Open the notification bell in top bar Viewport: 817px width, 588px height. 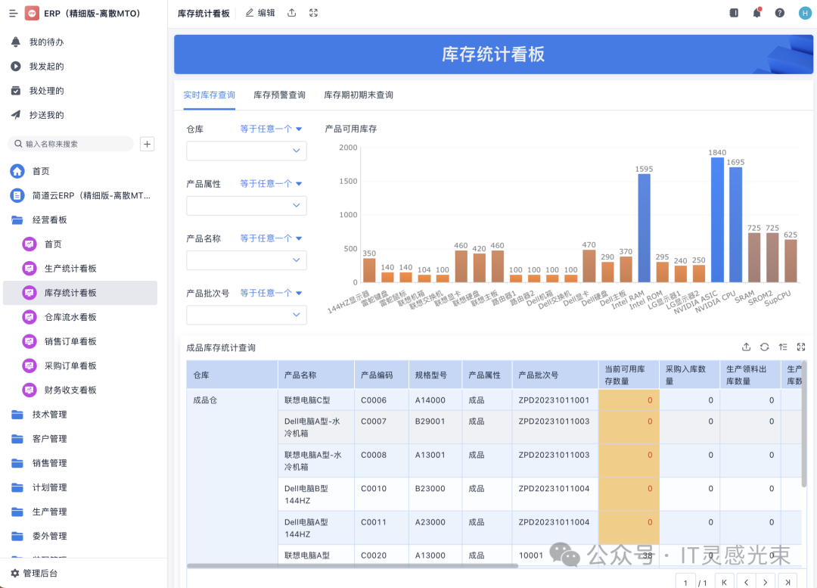[x=756, y=13]
